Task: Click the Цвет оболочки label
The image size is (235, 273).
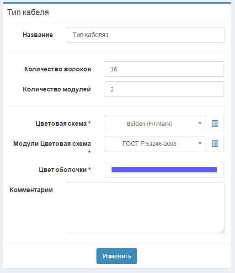Action: click(x=63, y=170)
